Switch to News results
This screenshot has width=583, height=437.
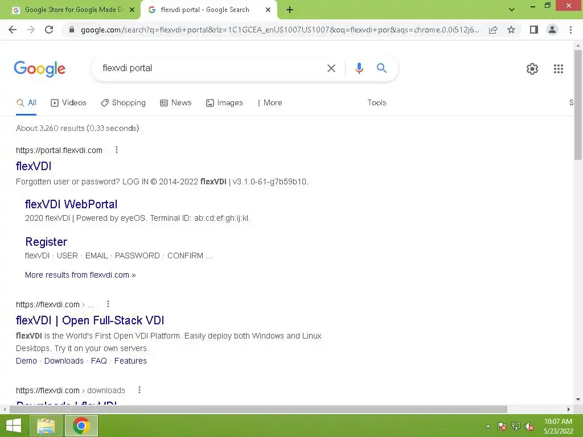point(176,103)
